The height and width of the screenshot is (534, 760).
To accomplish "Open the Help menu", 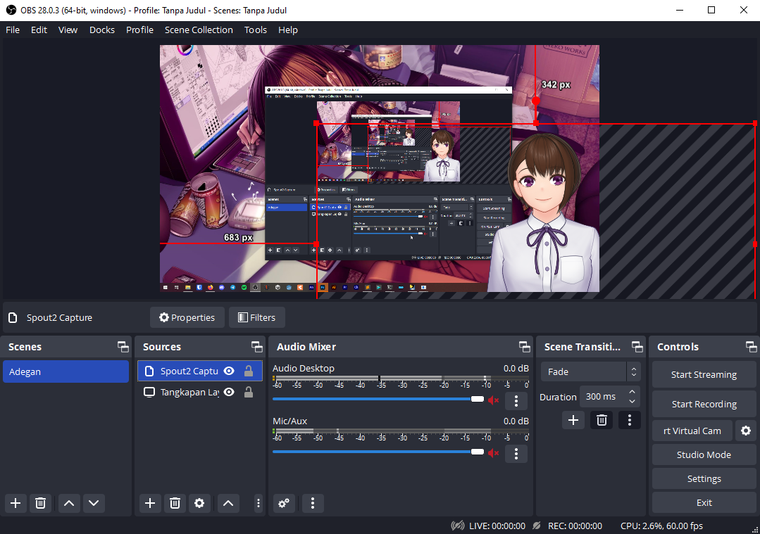I will point(288,30).
